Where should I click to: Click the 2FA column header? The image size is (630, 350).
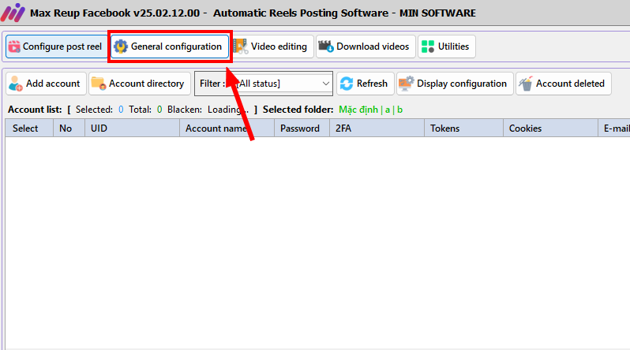[377, 128]
